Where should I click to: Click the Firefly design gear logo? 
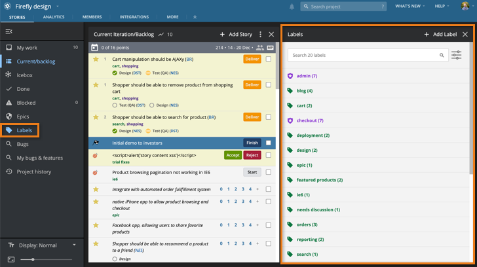pos(8,6)
